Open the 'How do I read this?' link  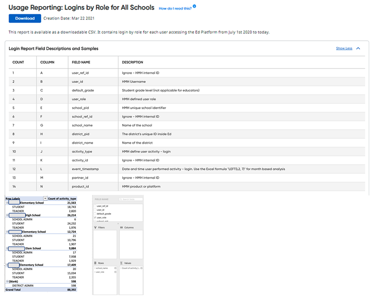coord(175,9)
